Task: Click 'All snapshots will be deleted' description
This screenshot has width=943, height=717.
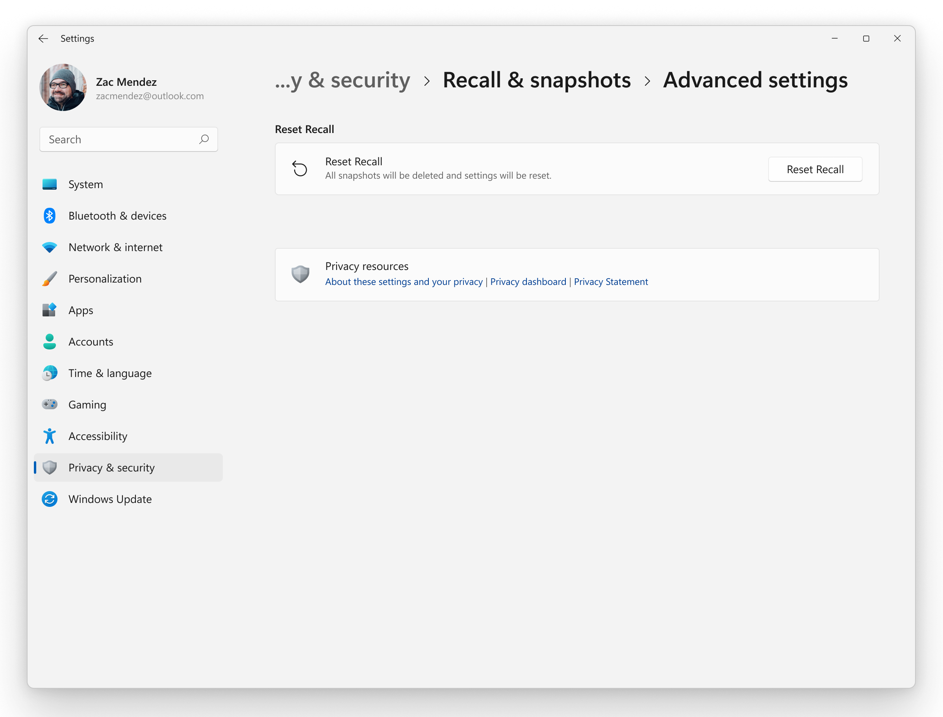Action: pyautogui.click(x=438, y=176)
